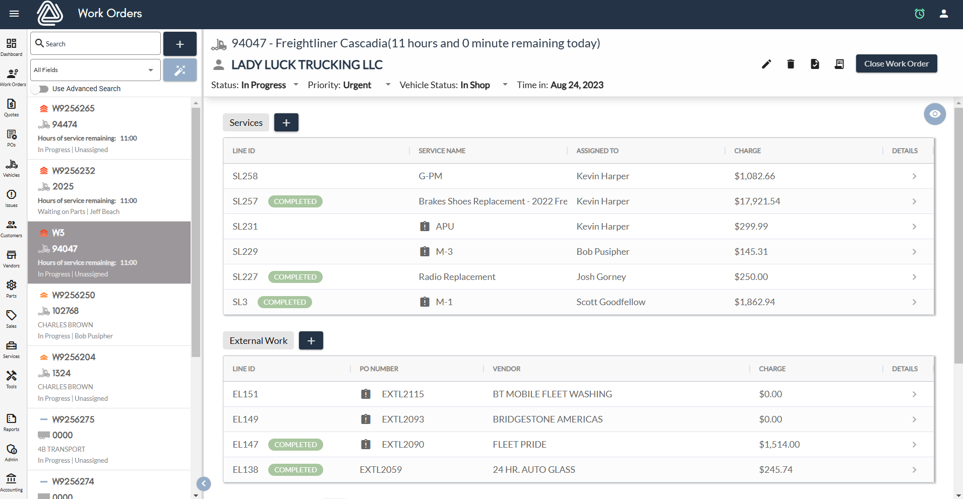
Task: Enable the Use Advanced Search toggle
Action: tap(40, 89)
